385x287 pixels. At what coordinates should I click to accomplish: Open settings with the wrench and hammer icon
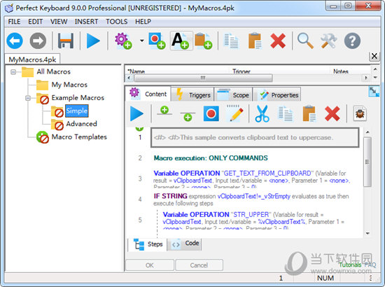pos(328,41)
